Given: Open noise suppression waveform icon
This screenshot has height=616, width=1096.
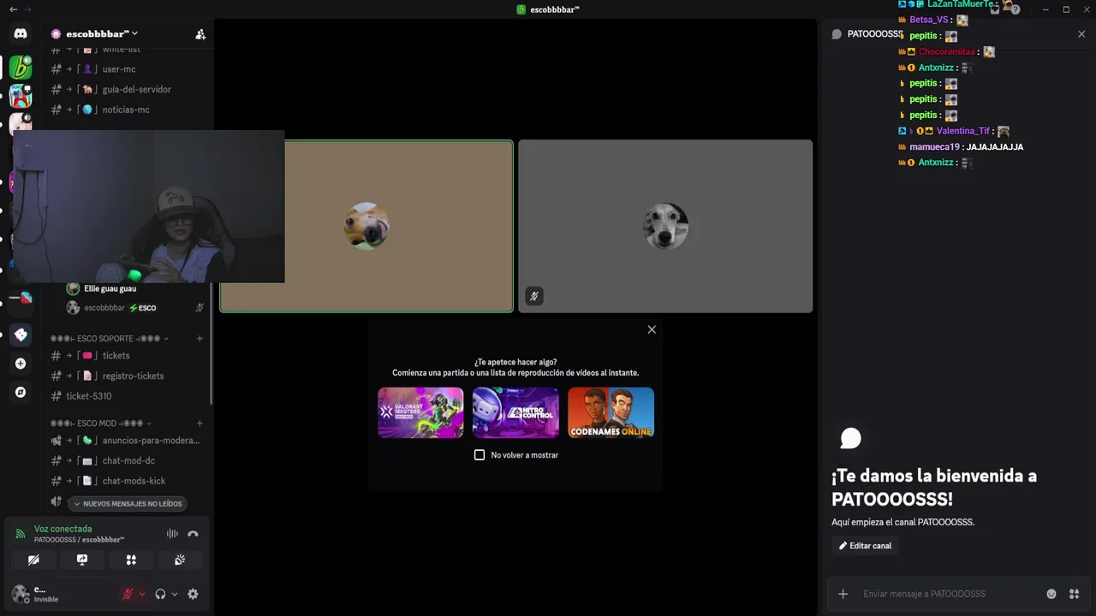Looking at the screenshot, I should pyautogui.click(x=172, y=534).
